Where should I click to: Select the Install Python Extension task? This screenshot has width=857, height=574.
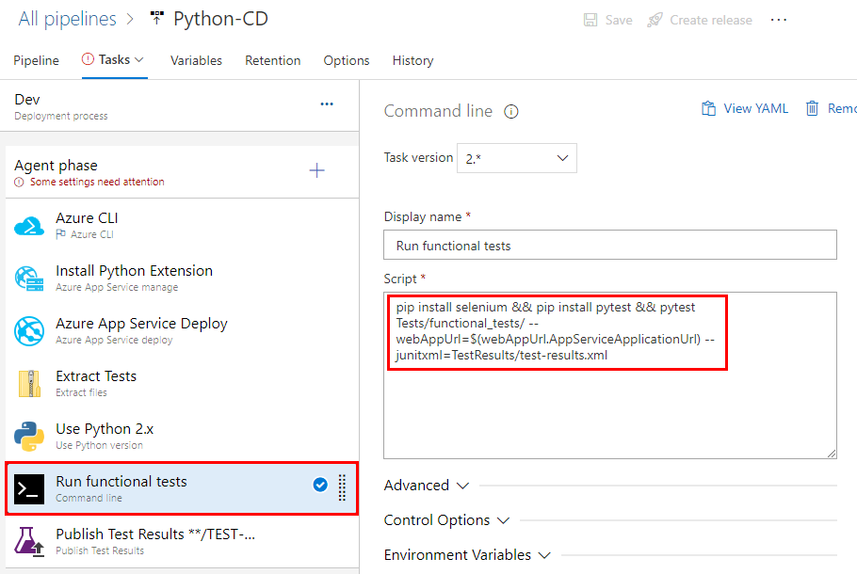[x=182, y=278]
